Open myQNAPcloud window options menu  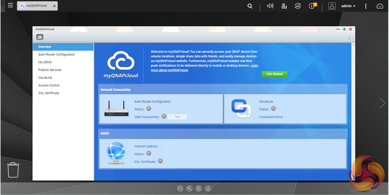(349, 37)
